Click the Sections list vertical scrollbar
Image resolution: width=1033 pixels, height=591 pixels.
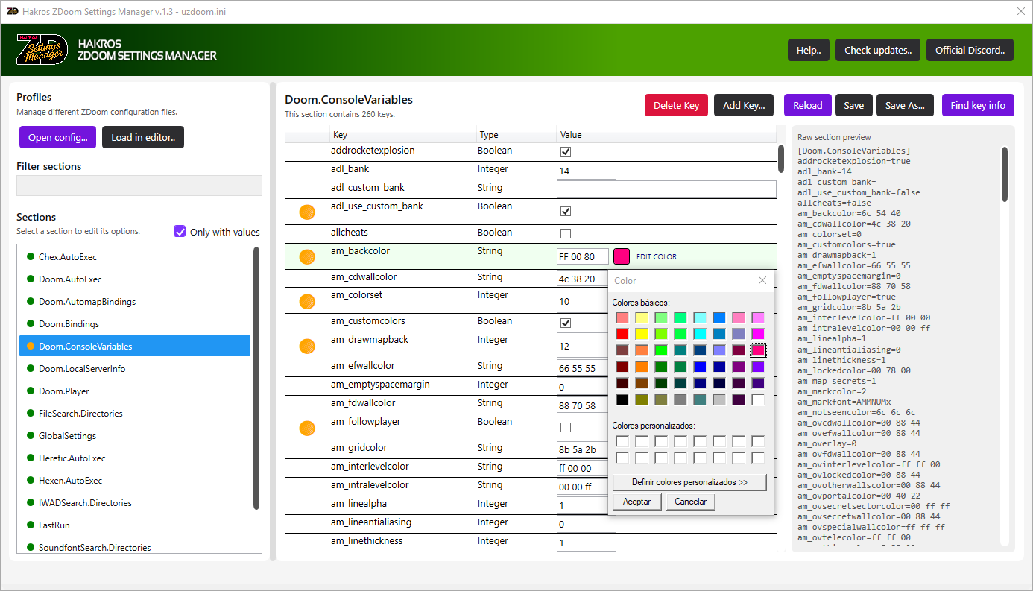[x=256, y=379]
